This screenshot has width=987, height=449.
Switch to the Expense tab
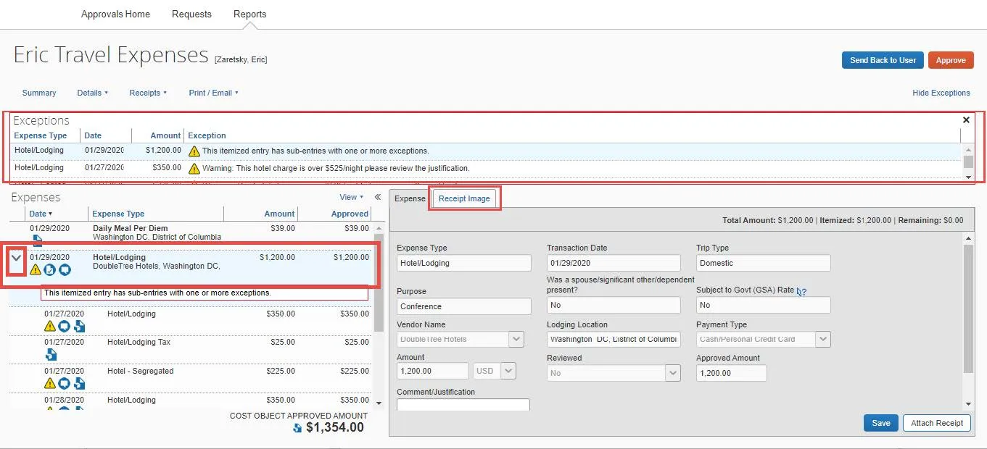click(x=410, y=198)
